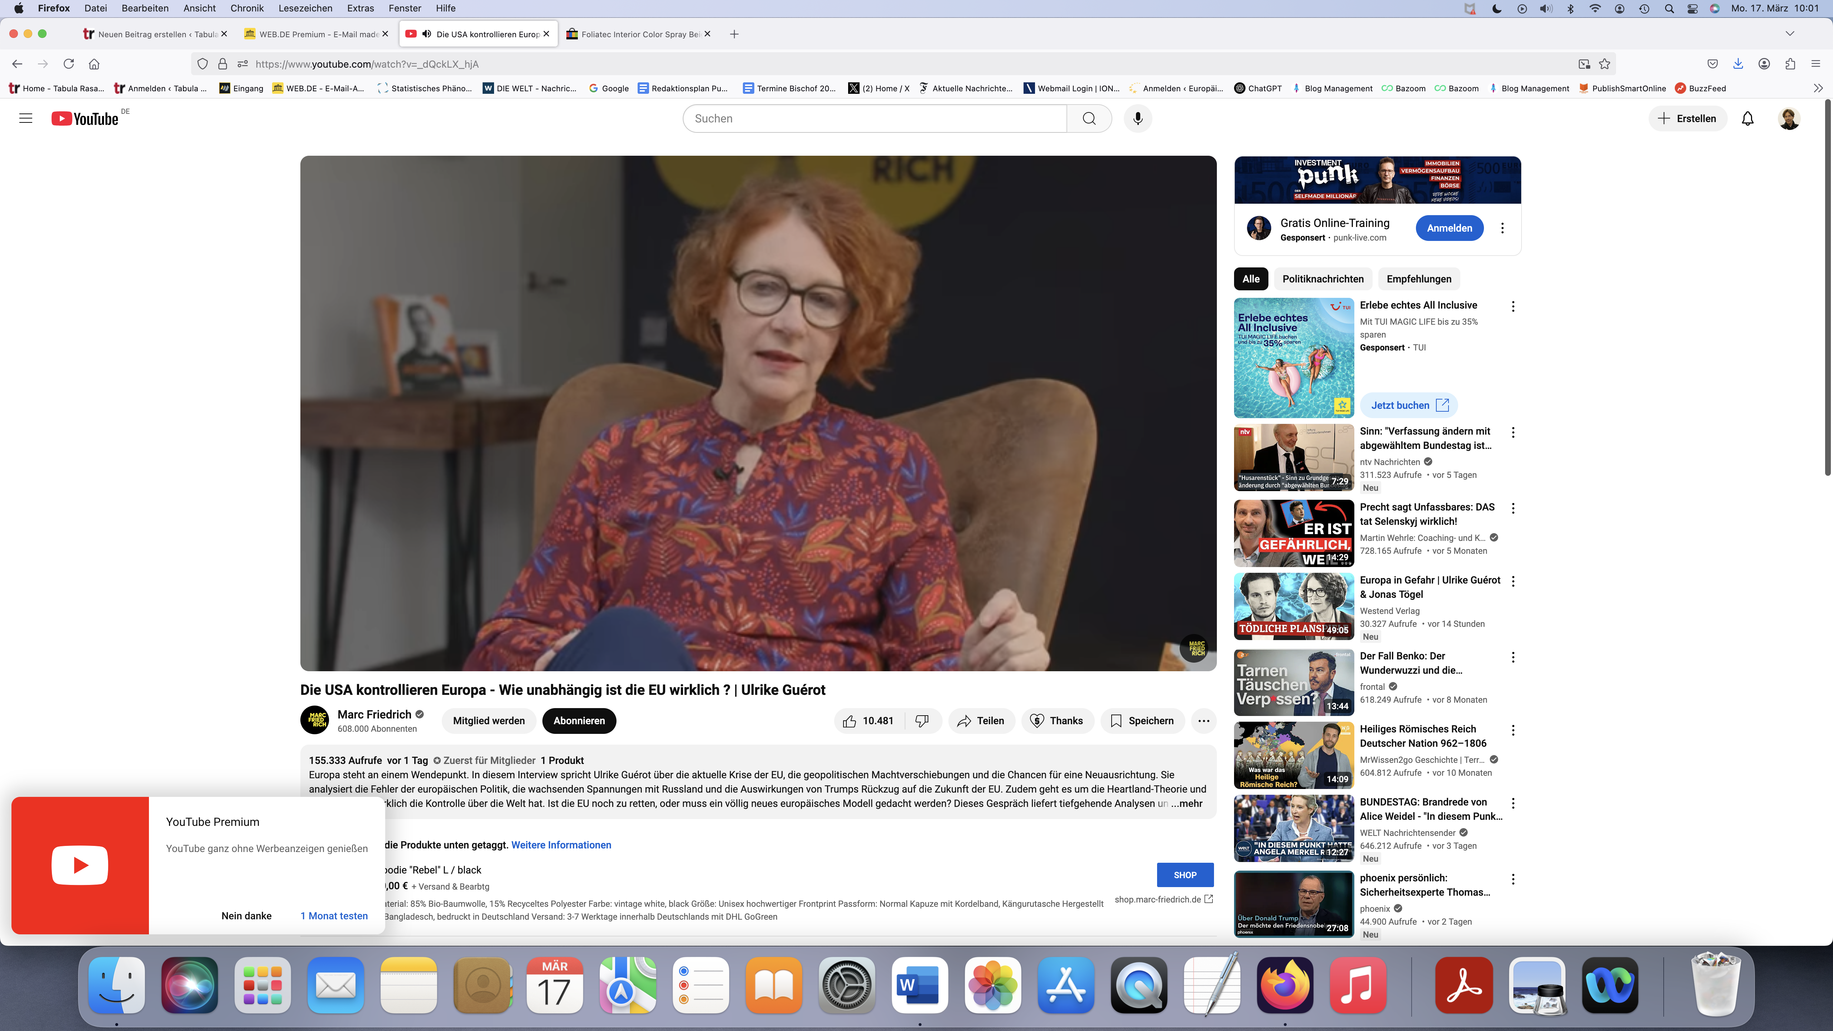Bookmark this page with the star icon
Image resolution: width=1833 pixels, height=1031 pixels.
pos(1605,64)
